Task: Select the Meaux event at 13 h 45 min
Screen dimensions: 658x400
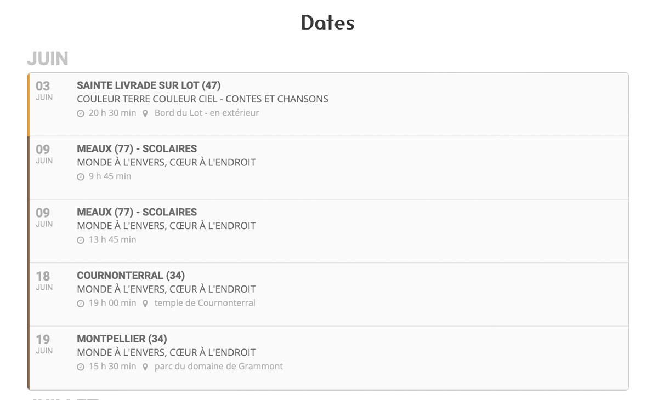Action: 137,212
